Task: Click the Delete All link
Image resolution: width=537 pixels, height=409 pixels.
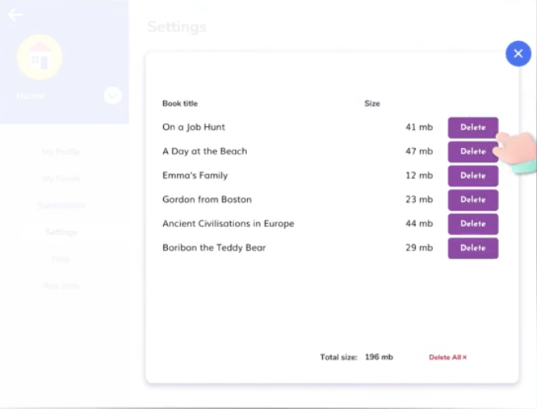Action: coord(447,357)
